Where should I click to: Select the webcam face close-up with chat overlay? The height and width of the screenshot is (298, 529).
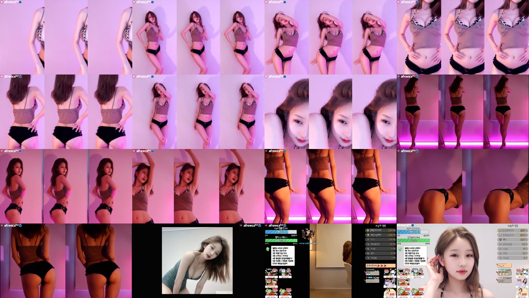coord(463,261)
